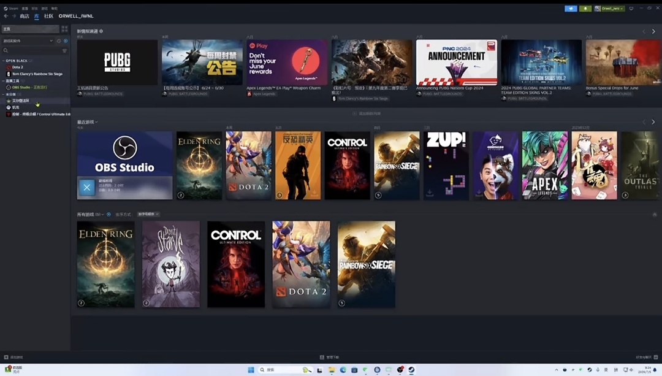Show next news items with right chevron
This screenshot has width=662, height=376.
(653, 31)
